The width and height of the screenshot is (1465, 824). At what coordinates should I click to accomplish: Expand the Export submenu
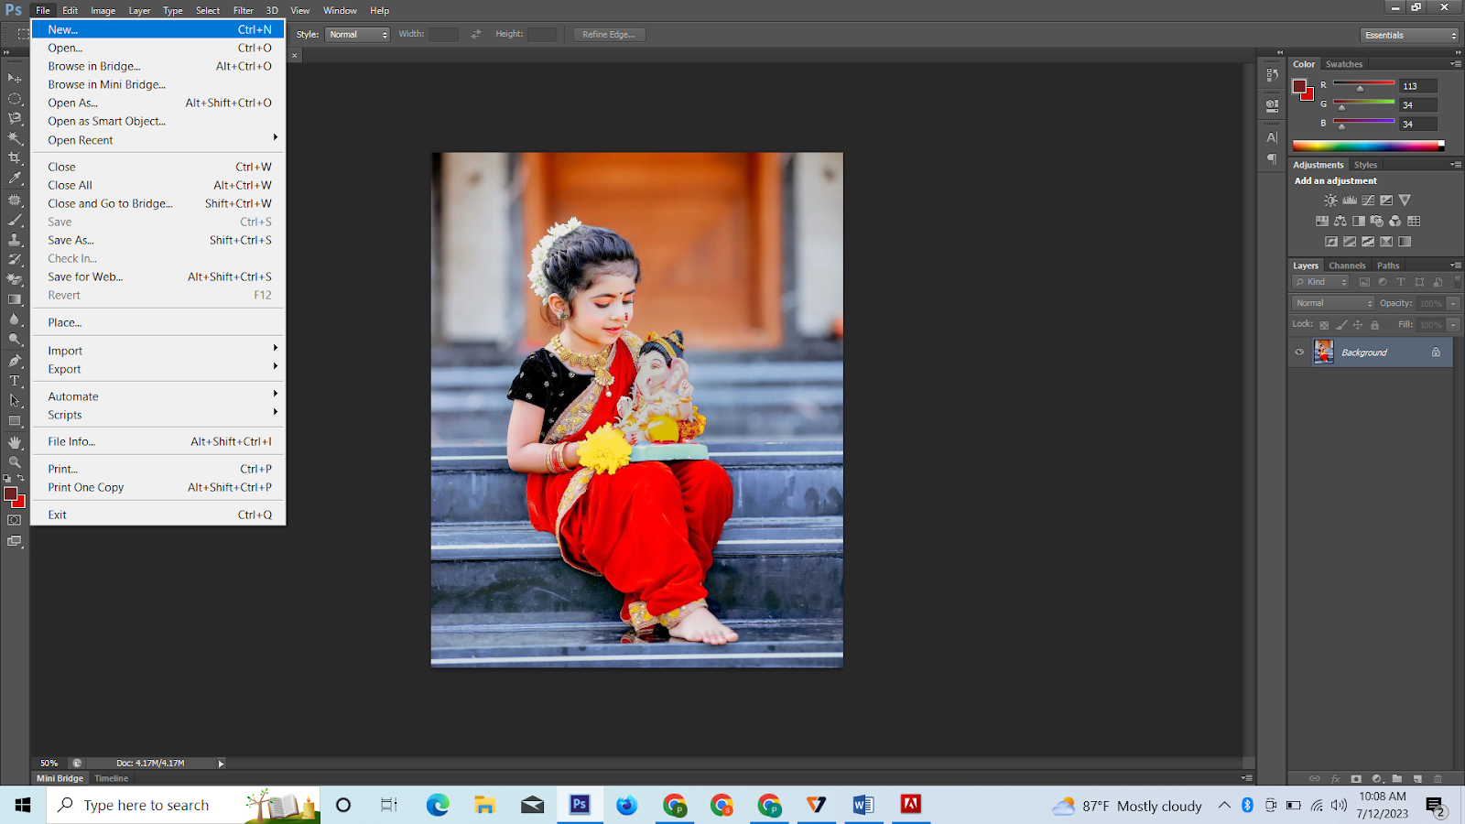[x=158, y=369]
